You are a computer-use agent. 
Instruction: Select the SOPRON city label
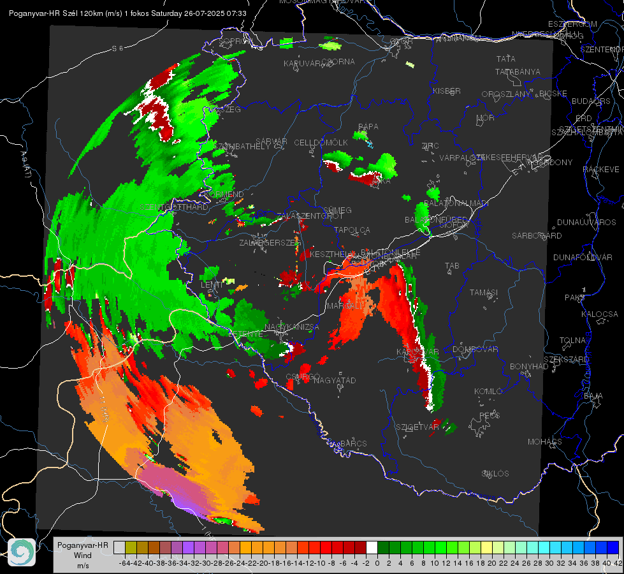236,41
